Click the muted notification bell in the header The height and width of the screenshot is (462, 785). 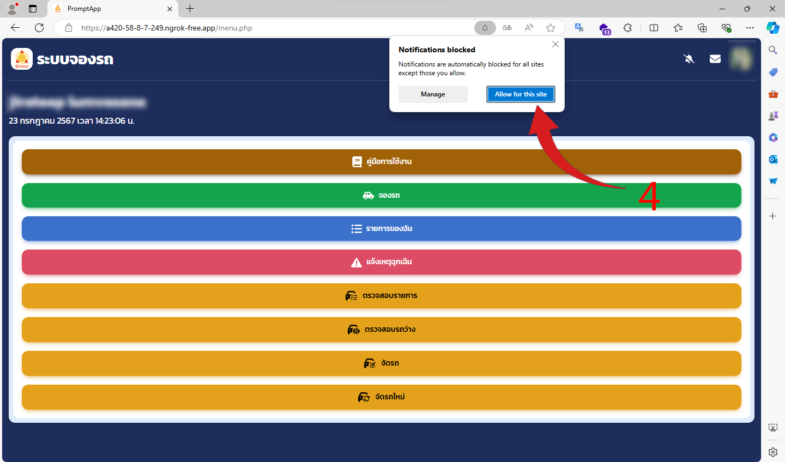(689, 59)
